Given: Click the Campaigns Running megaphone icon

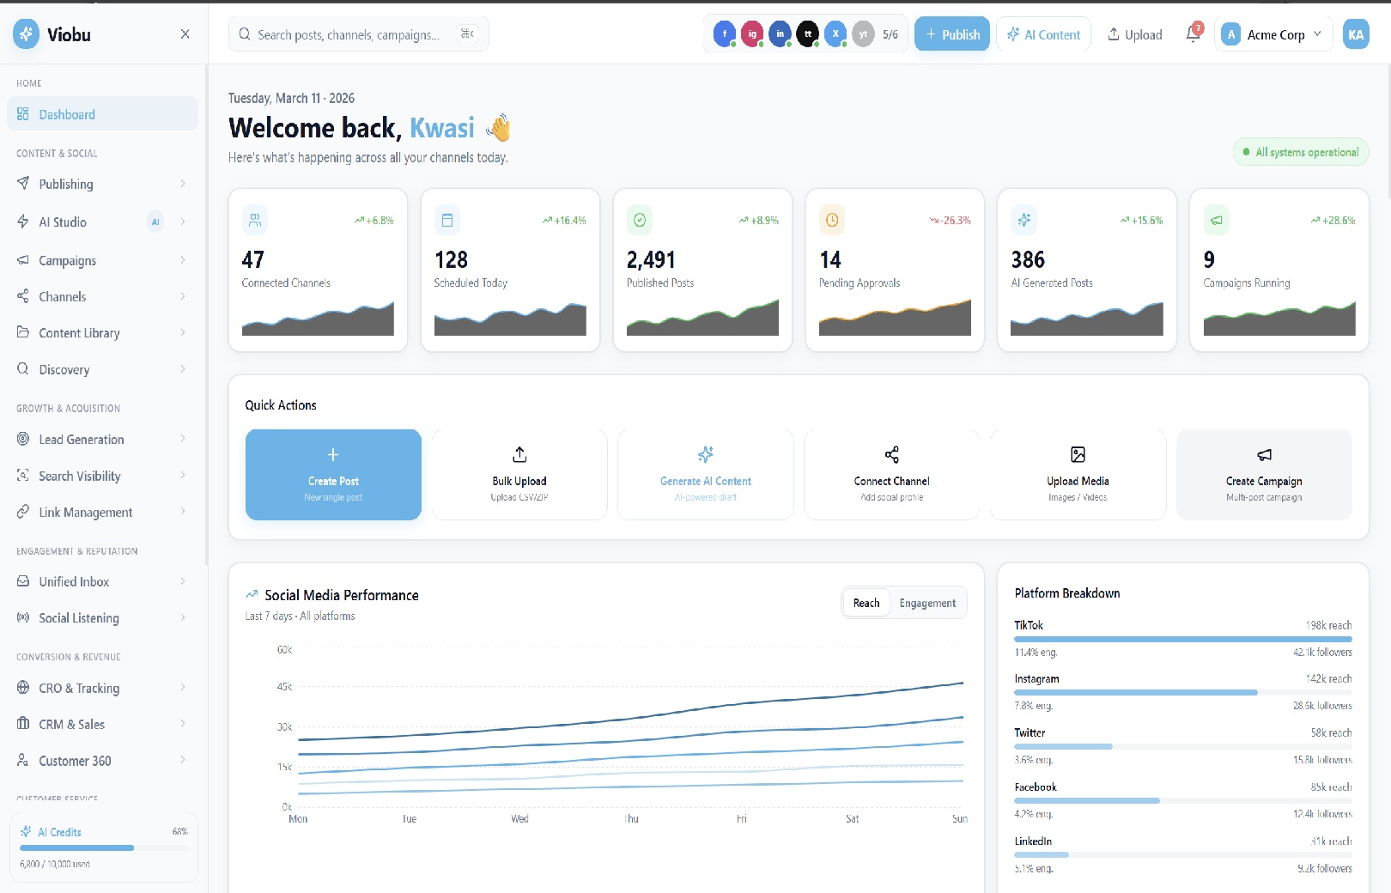Looking at the screenshot, I should 1217,221.
